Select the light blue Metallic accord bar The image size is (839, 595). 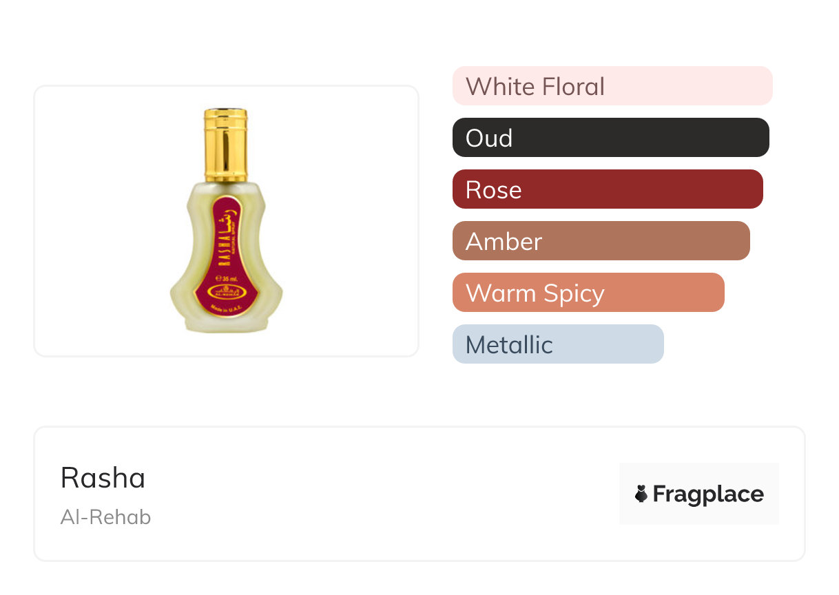coord(557,344)
